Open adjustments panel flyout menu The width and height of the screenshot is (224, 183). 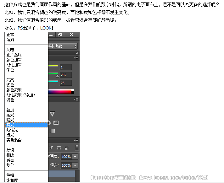[76, 99]
